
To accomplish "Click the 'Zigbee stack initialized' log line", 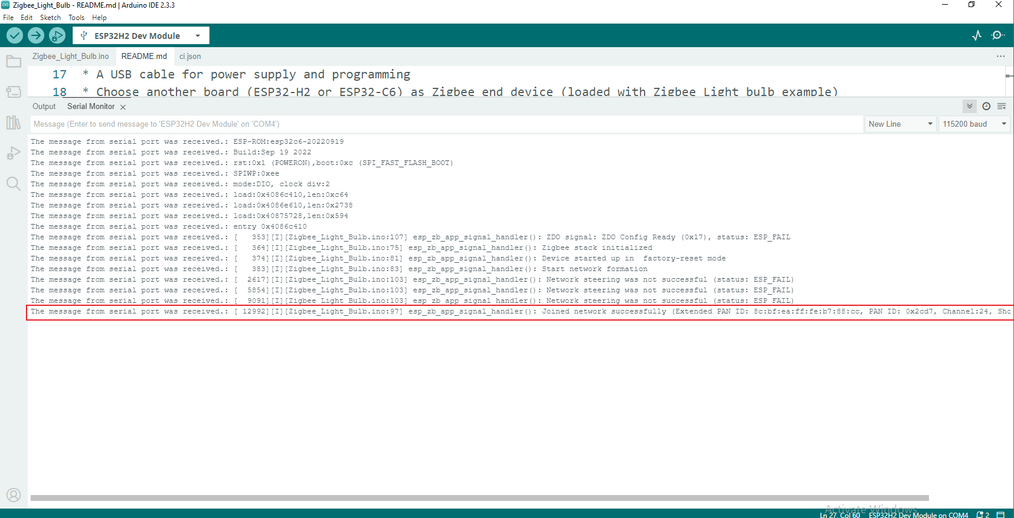I will tap(341, 248).
